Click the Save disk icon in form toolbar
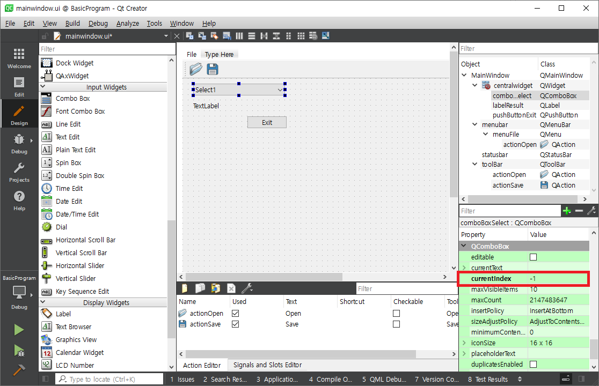599x386 pixels. coord(213,69)
